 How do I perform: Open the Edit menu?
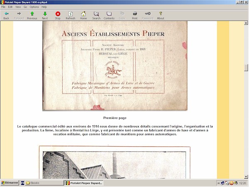pyautogui.click(x=10, y=7)
